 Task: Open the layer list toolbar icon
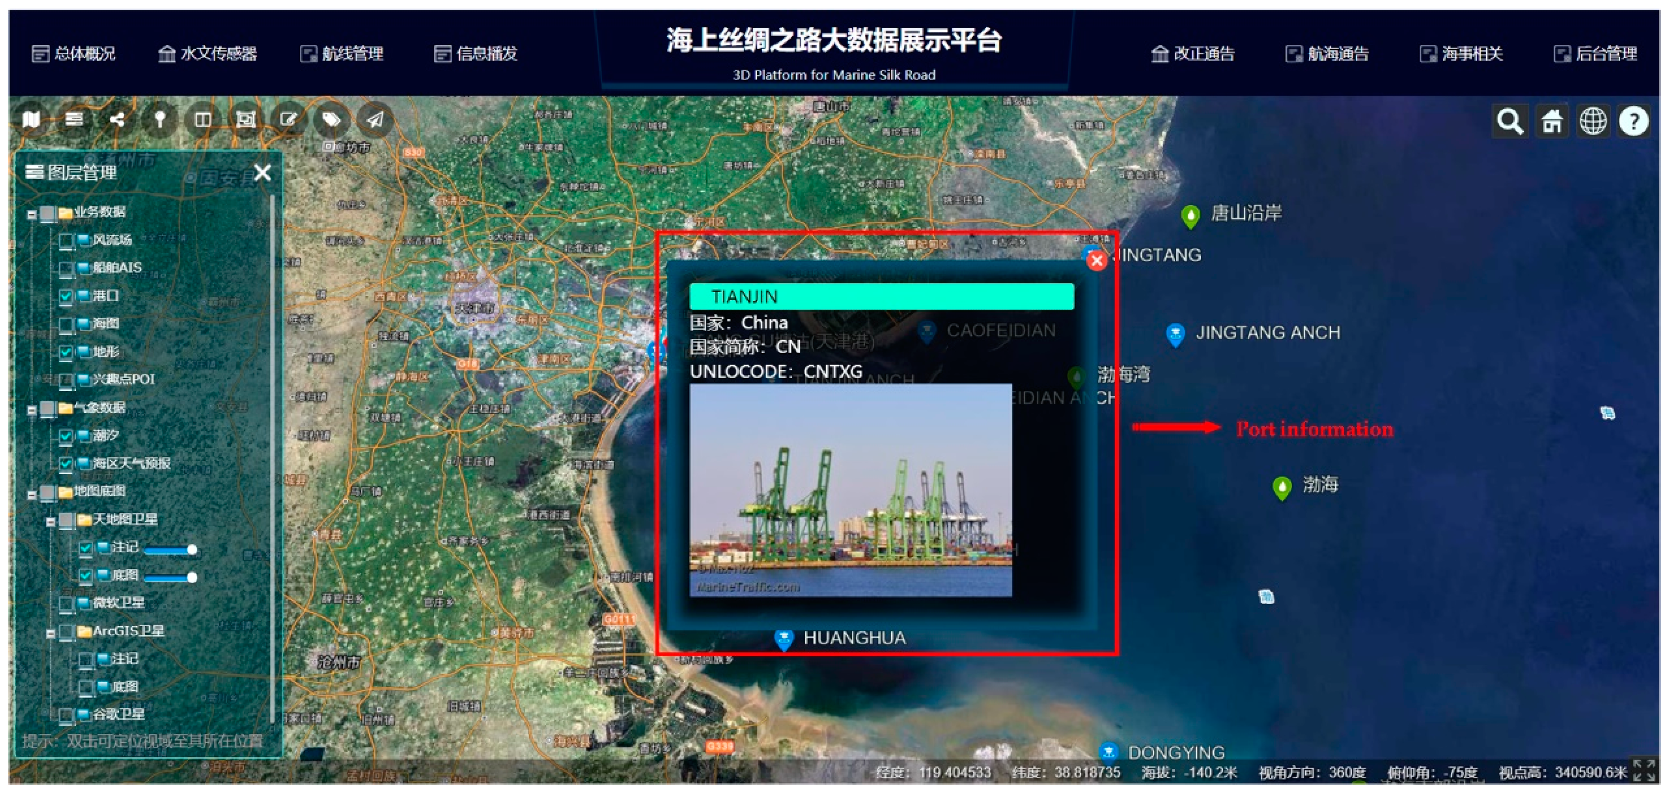click(74, 120)
